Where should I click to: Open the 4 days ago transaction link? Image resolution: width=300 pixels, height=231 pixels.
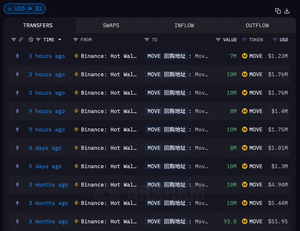pyautogui.click(x=45, y=148)
